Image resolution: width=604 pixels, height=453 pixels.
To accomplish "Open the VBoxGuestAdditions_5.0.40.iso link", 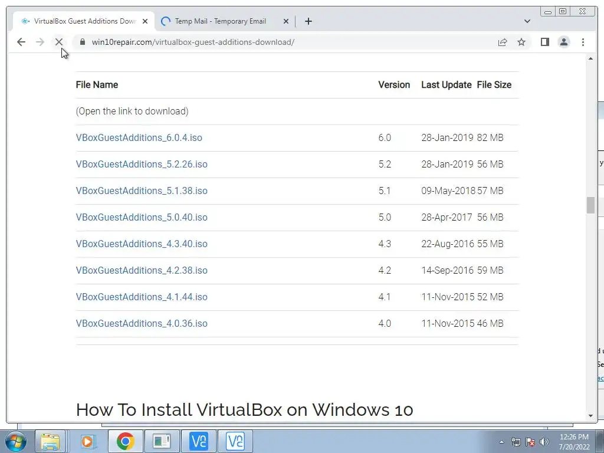I will 142,217.
